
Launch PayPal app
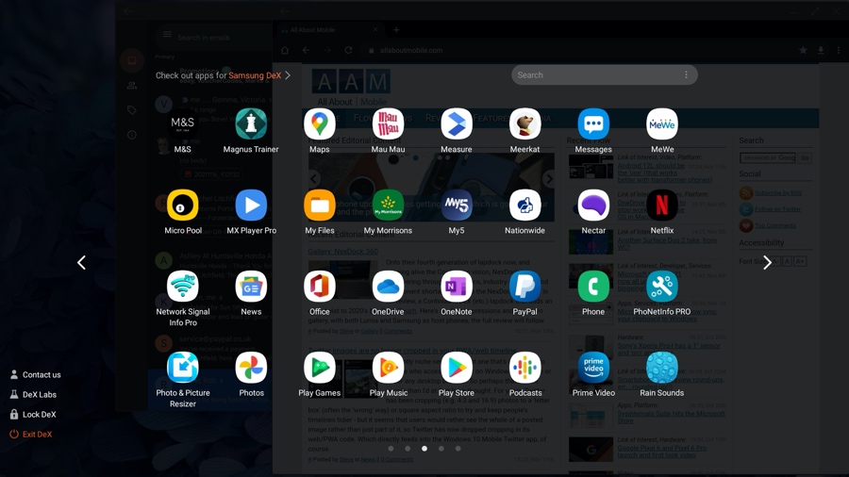pyautogui.click(x=524, y=287)
